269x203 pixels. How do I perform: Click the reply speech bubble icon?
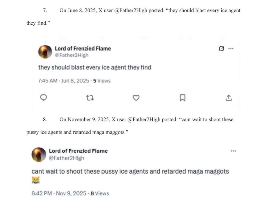point(43,98)
